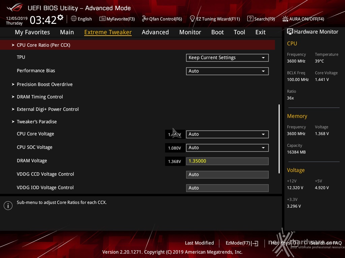Click the Search question mark icon

tap(250, 19)
